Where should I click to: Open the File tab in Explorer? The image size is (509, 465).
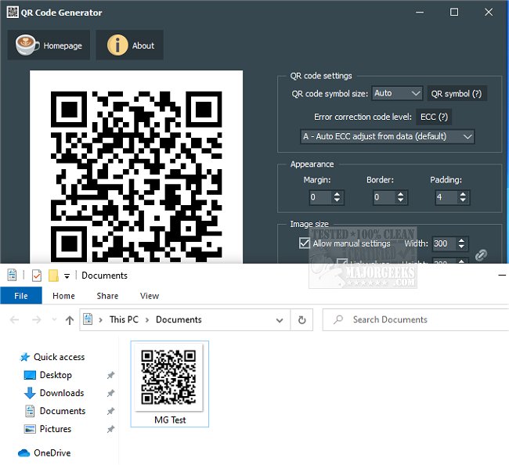pos(21,296)
